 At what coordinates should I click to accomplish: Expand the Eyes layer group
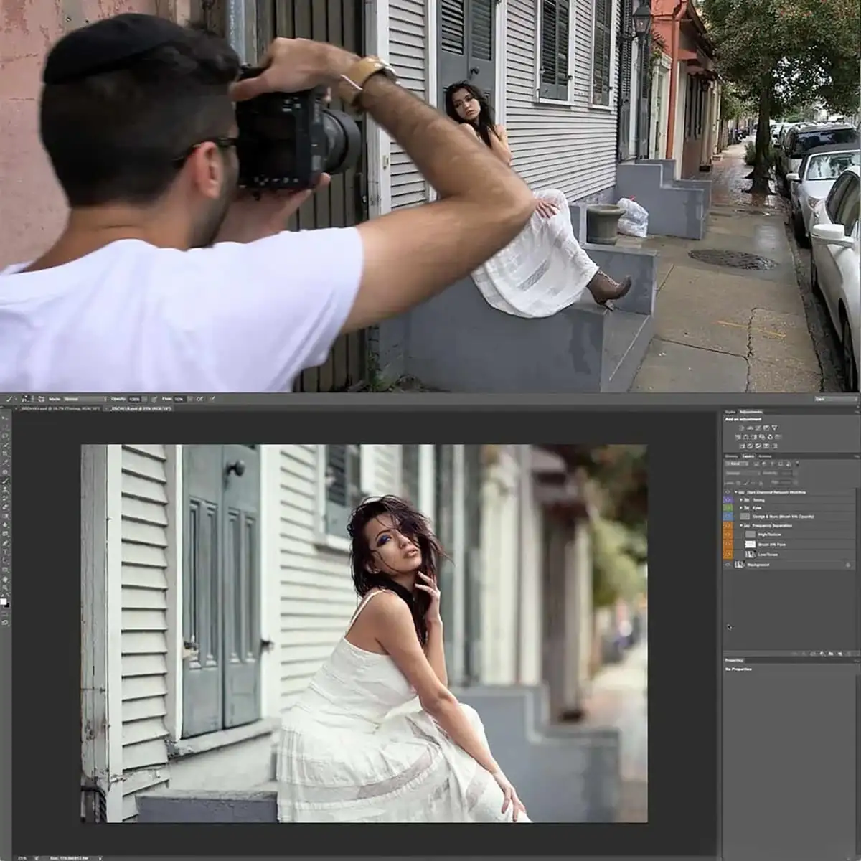[x=741, y=507]
